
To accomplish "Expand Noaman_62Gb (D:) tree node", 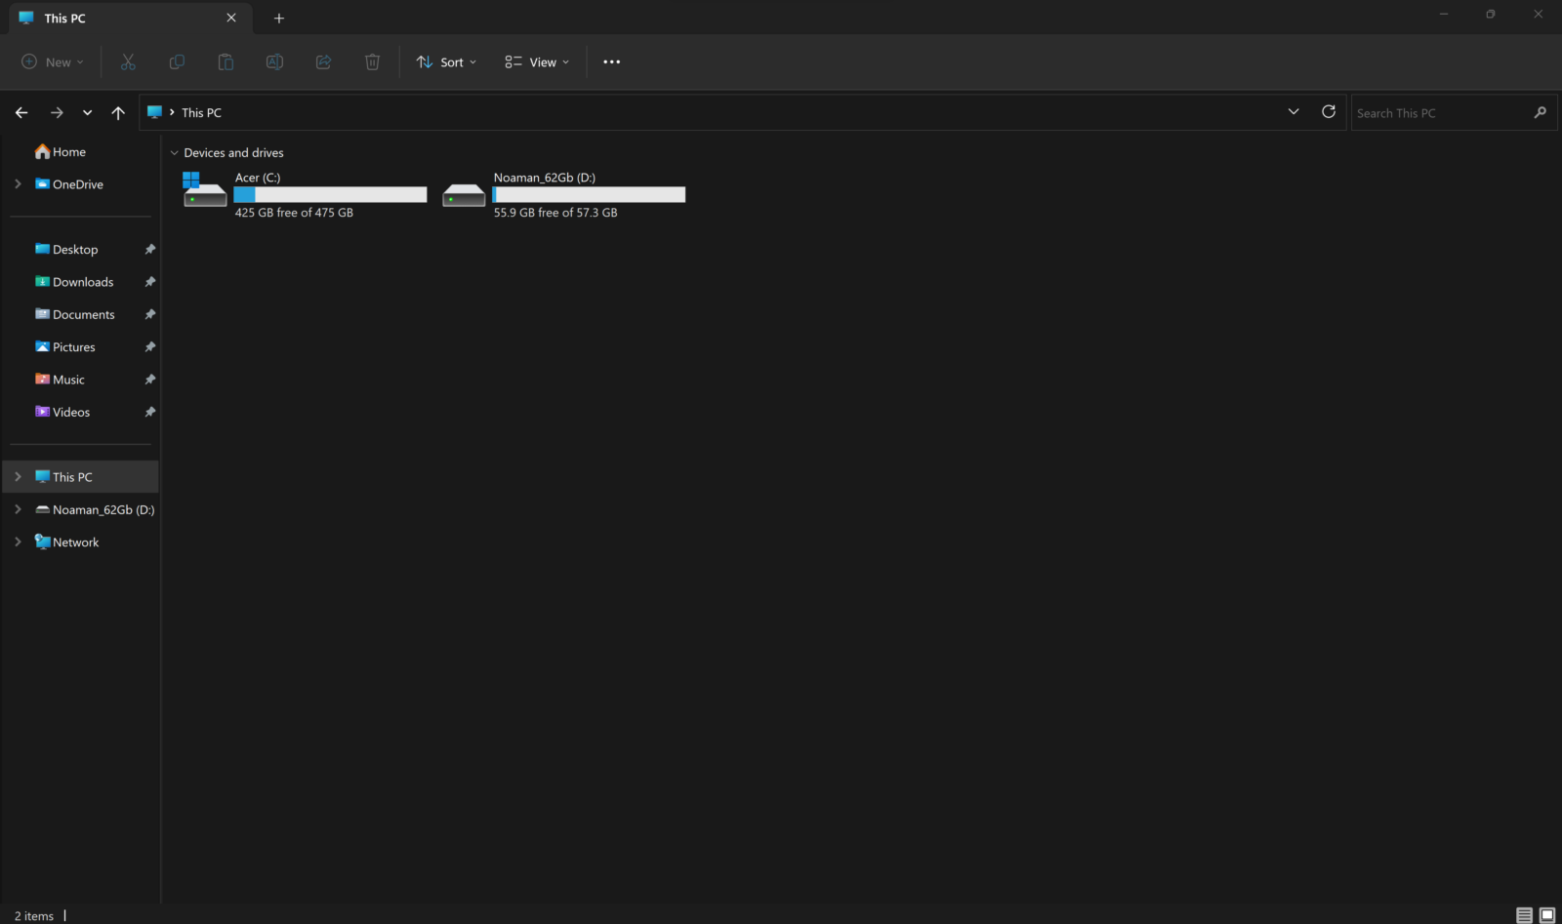I will 18,509.
